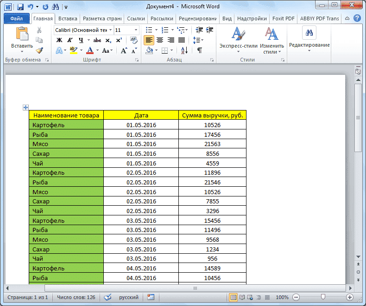This screenshot has height=306, width=366.
Task: Click the русский language button
Action: pyautogui.click(x=128, y=297)
